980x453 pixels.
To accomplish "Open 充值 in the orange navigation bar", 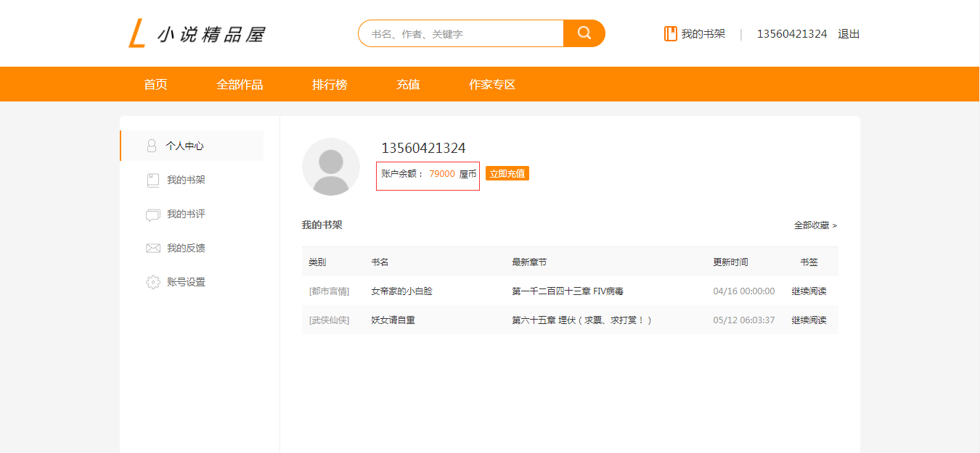I will (408, 85).
